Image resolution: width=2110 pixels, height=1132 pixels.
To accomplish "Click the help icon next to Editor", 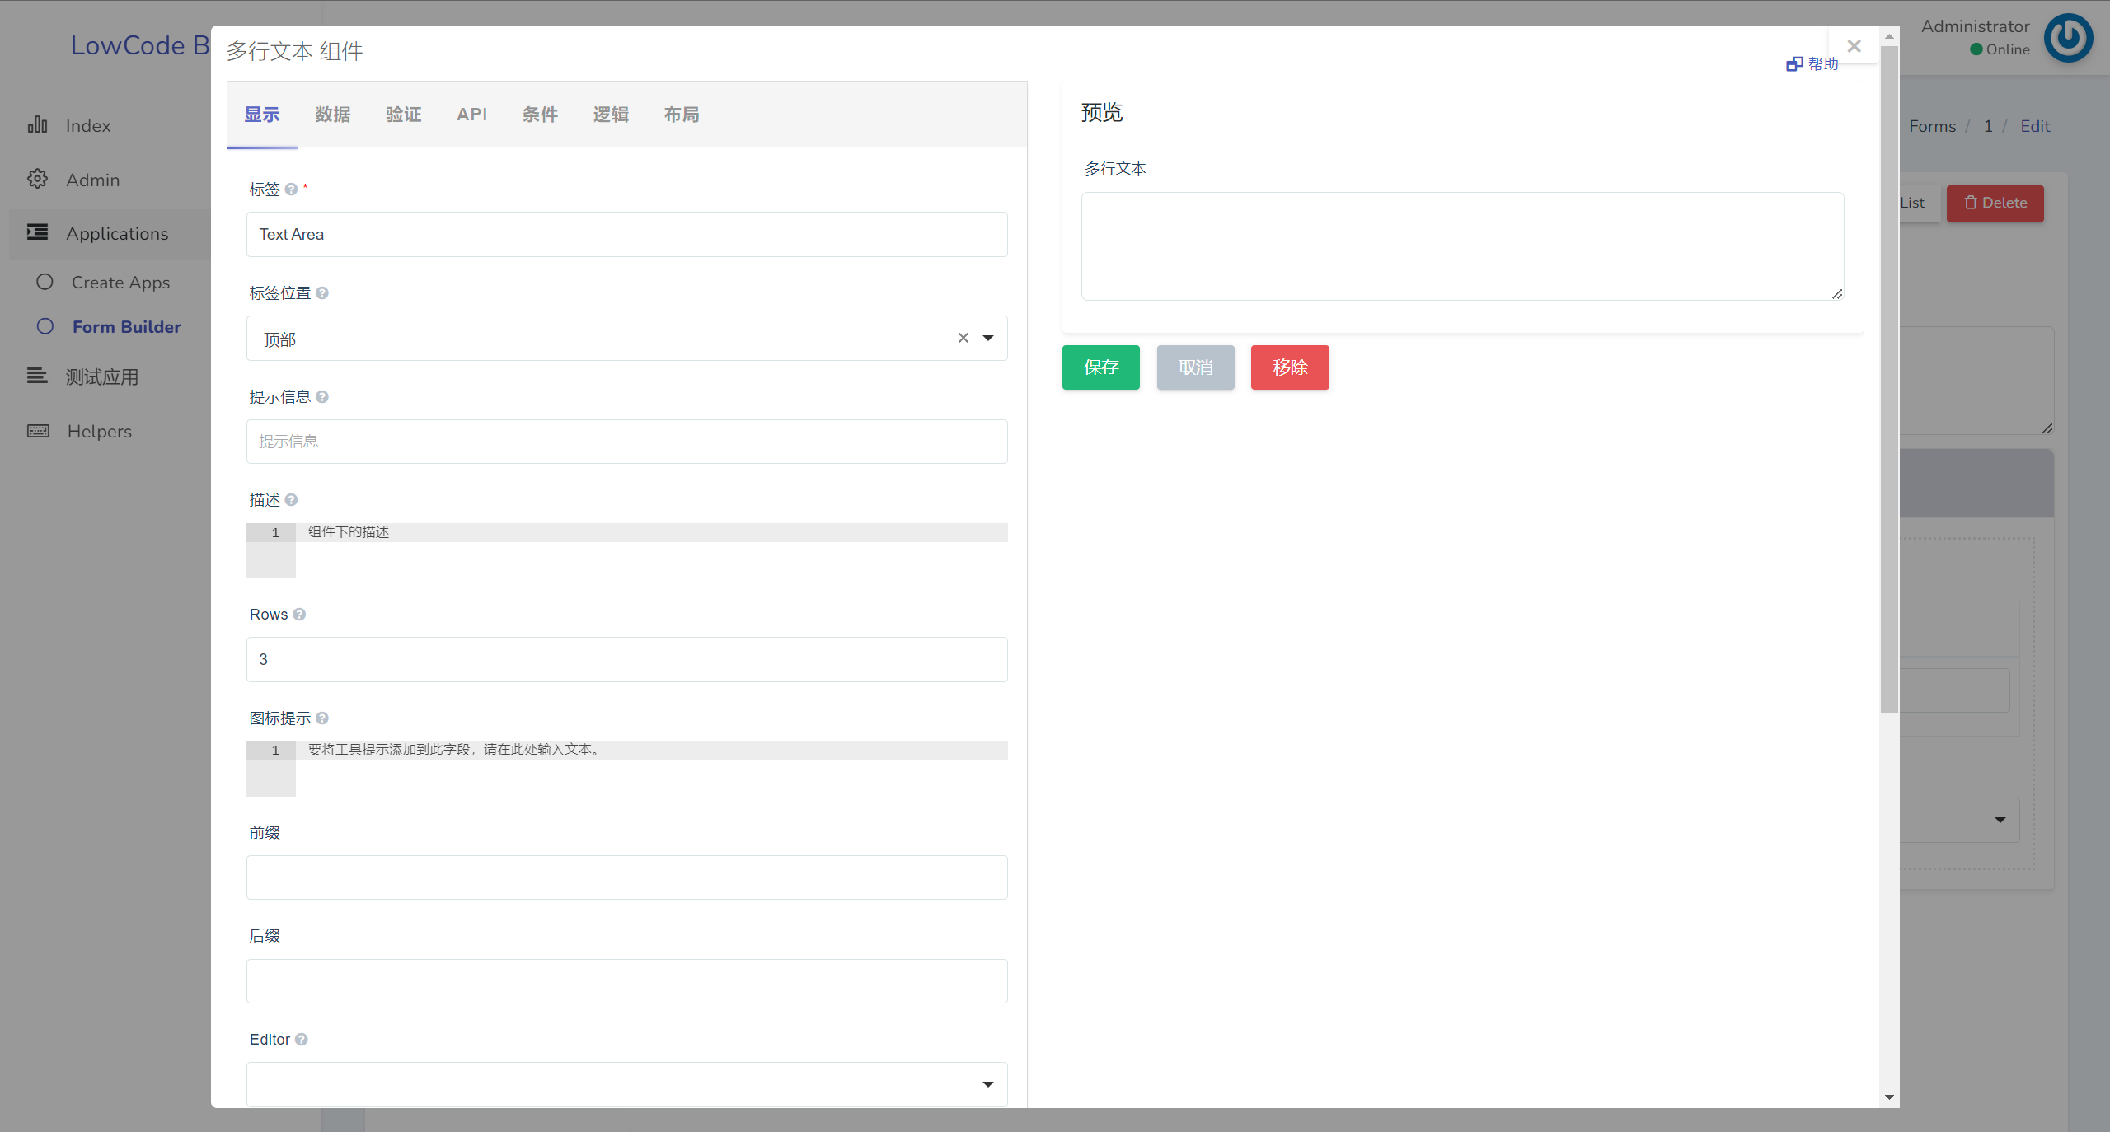I will (302, 1040).
